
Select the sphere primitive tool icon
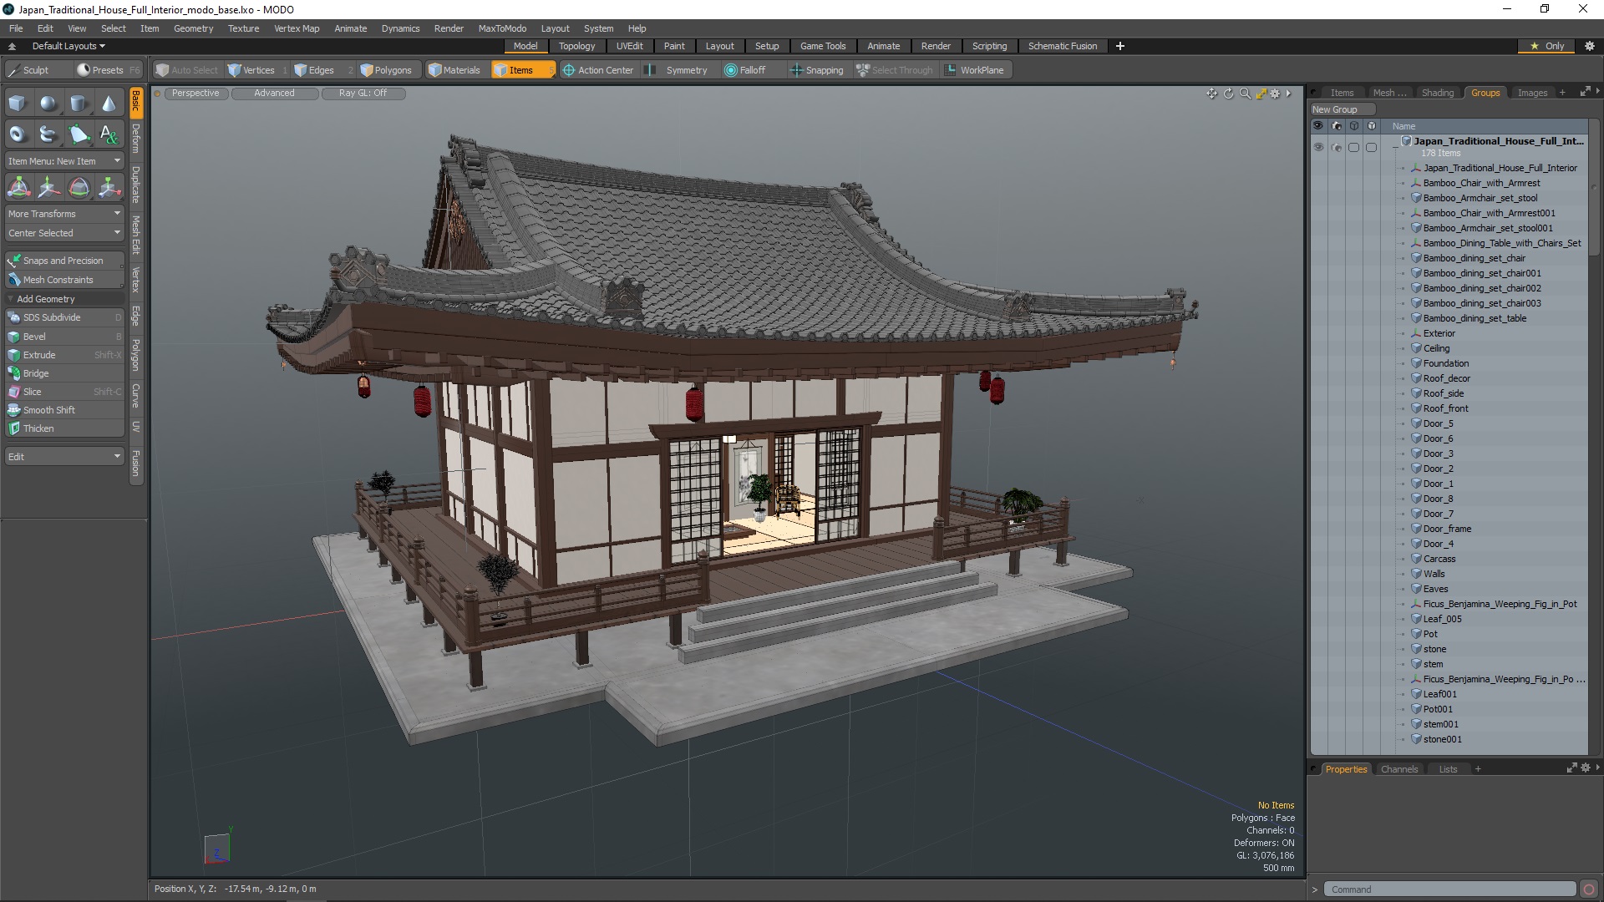click(48, 104)
